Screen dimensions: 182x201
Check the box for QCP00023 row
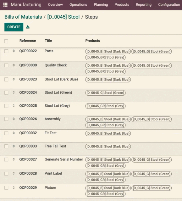tap(6, 80)
